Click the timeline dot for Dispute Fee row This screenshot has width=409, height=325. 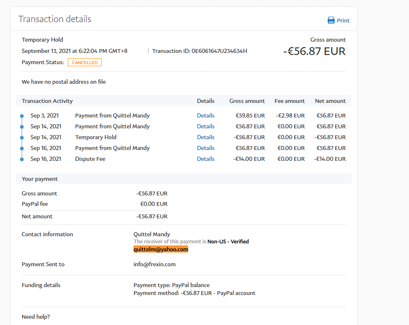click(x=22, y=159)
